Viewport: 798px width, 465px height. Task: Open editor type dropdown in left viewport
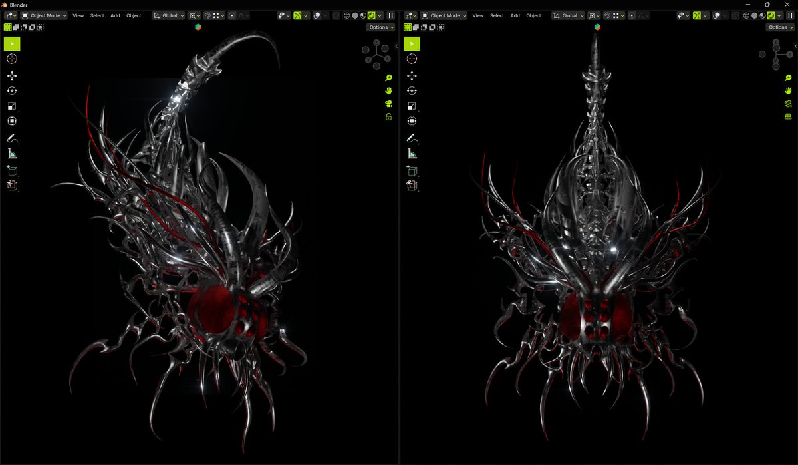click(x=10, y=15)
